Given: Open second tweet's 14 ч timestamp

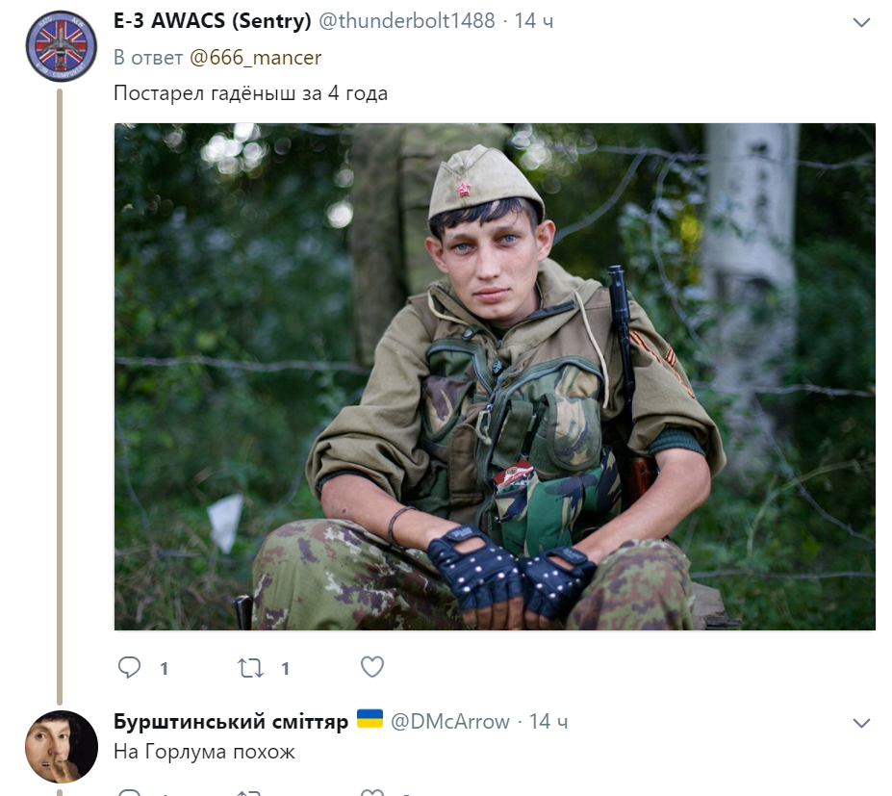Looking at the screenshot, I should click(548, 722).
